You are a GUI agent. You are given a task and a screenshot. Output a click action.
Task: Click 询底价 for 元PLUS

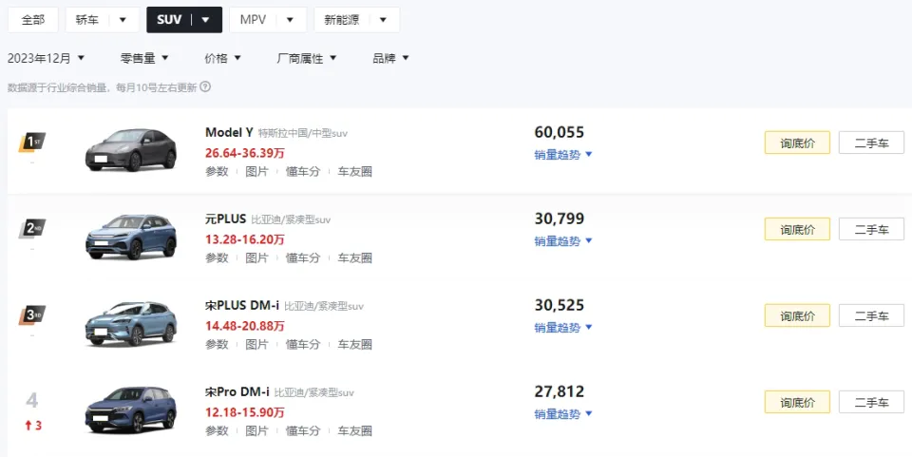pos(797,229)
